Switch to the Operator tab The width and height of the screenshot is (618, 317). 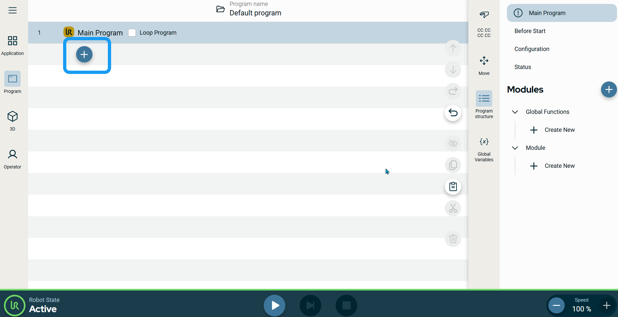[12, 159]
